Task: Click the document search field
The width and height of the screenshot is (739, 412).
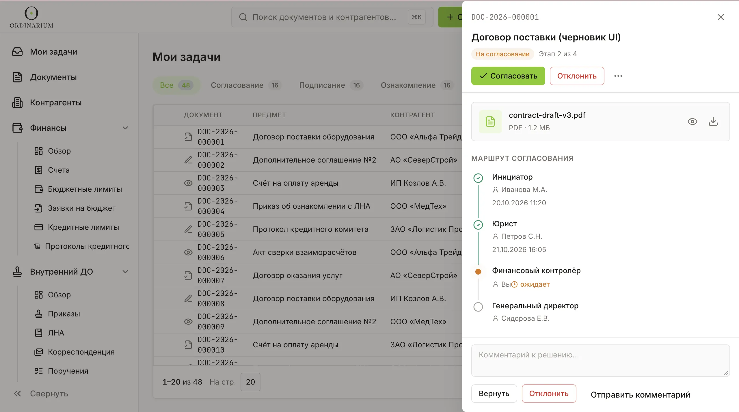Action: (x=332, y=17)
